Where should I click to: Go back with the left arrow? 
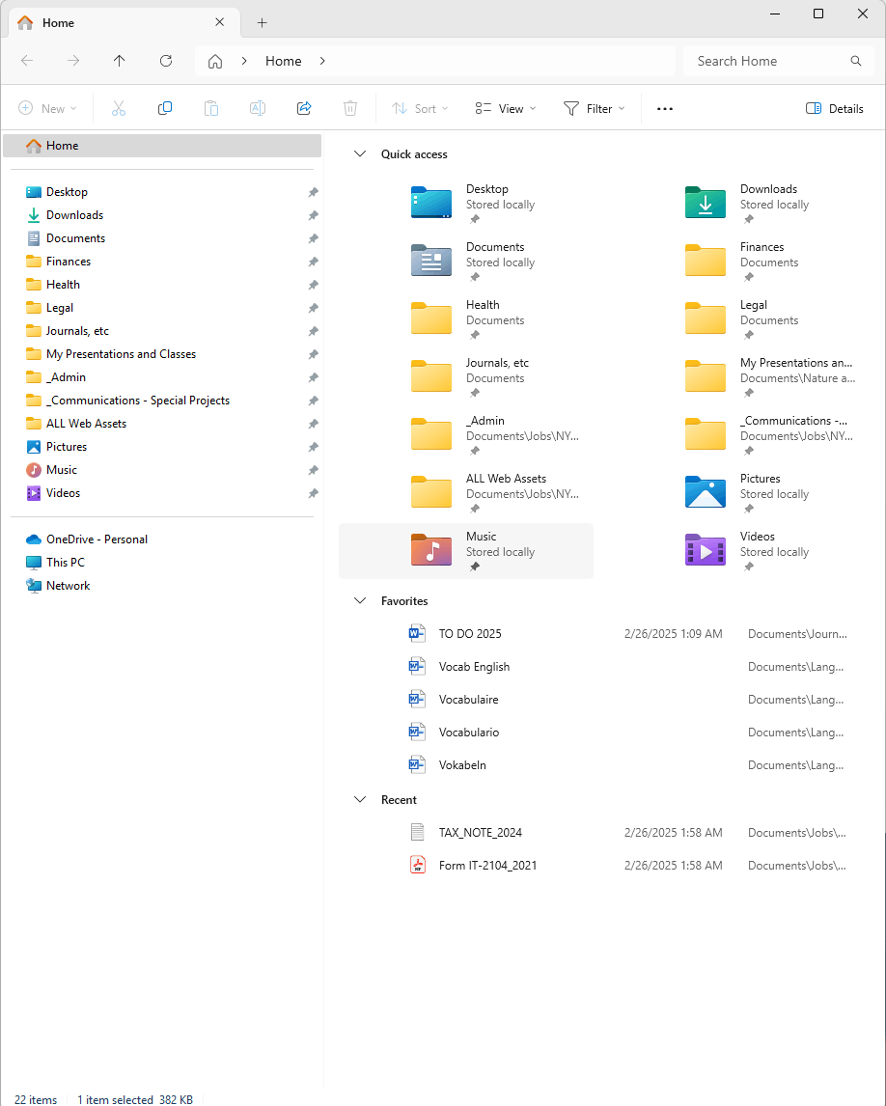coord(27,61)
